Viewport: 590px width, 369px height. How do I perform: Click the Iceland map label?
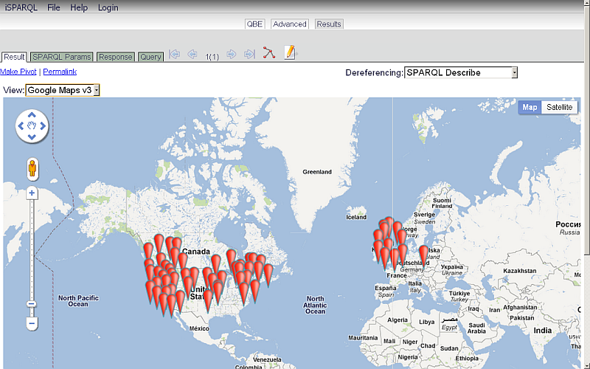pyautogui.click(x=356, y=217)
